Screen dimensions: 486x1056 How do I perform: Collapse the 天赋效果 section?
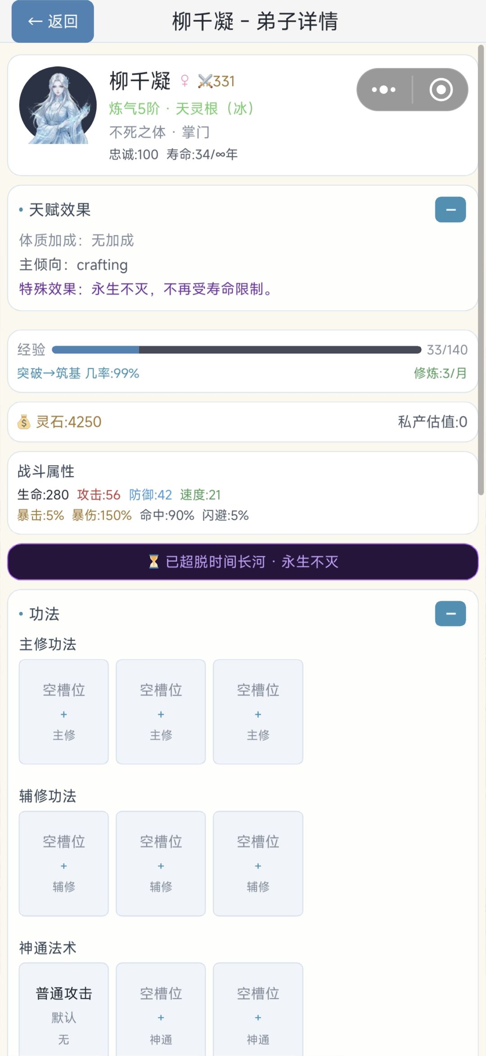tap(450, 209)
